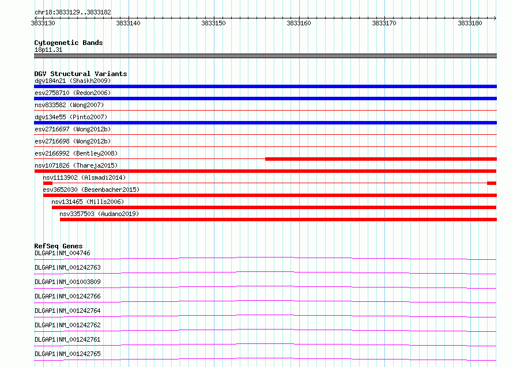Screen dimensions: 513x367
Task: Click the ruler position 3833140
Action: point(128,23)
